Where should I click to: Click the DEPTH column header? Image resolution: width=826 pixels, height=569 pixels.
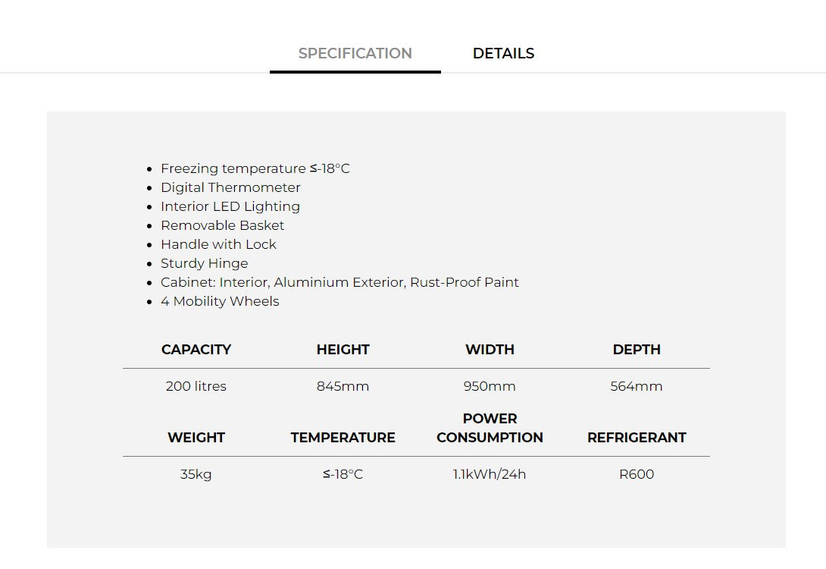pos(637,350)
